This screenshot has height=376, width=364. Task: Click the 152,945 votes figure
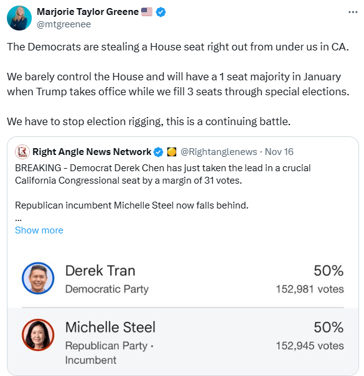pos(310,345)
